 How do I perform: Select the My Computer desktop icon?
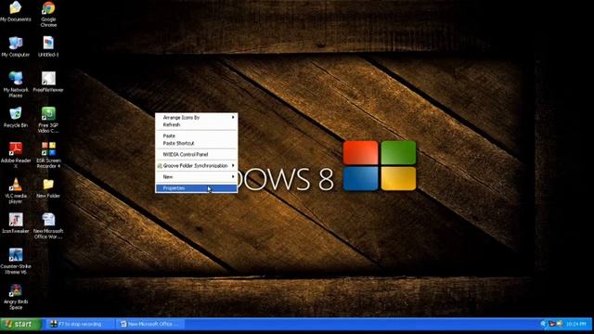16,47
